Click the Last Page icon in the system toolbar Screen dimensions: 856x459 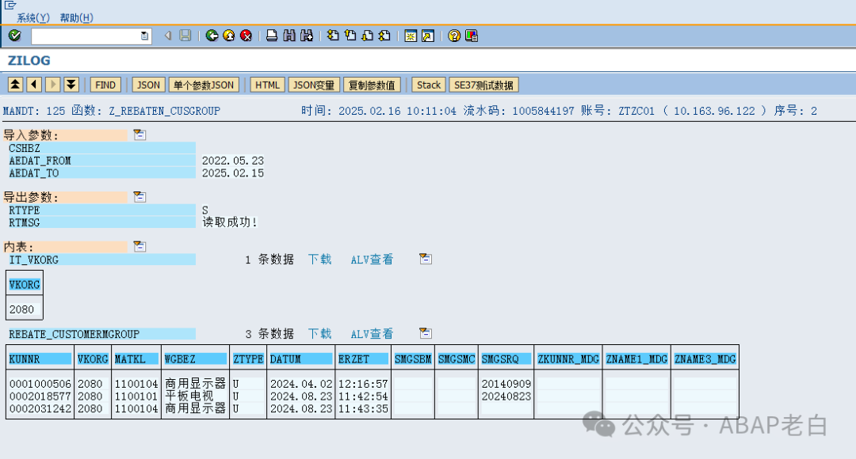pyautogui.click(x=385, y=36)
